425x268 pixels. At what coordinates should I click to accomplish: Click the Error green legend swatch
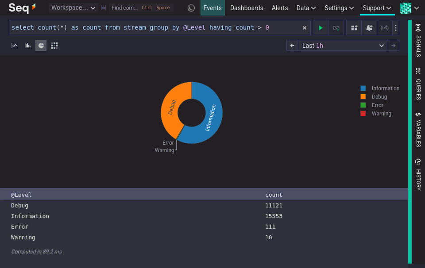click(x=363, y=105)
